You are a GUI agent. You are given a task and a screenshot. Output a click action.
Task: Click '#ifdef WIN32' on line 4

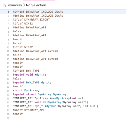23,24
